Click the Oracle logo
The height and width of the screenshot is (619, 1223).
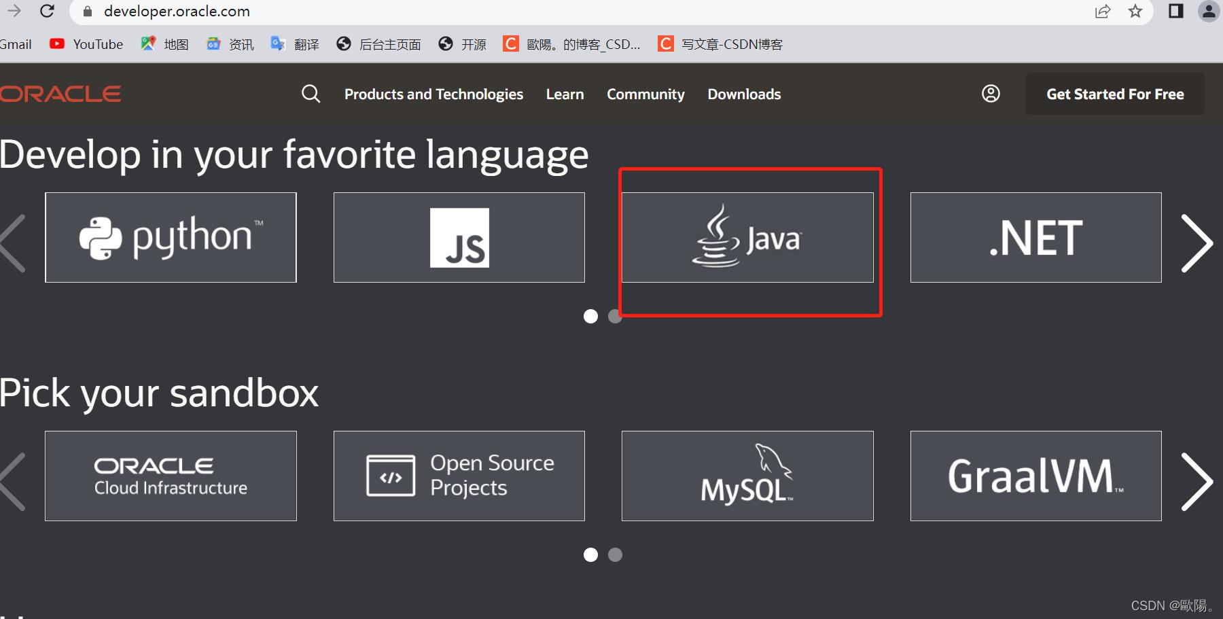tap(60, 94)
